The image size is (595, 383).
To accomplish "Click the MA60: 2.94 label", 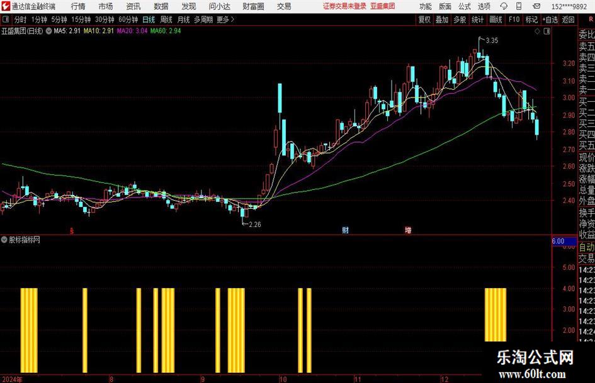I will [166, 31].
